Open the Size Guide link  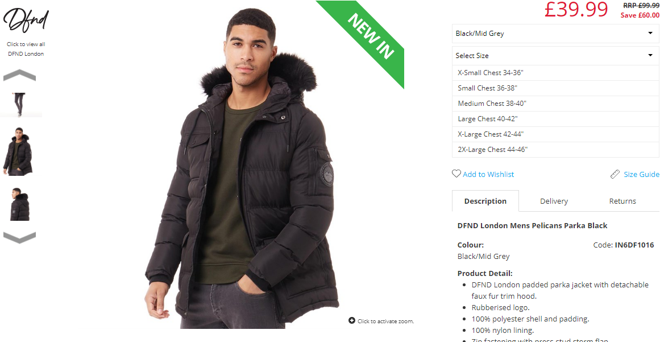pos(641,174)
